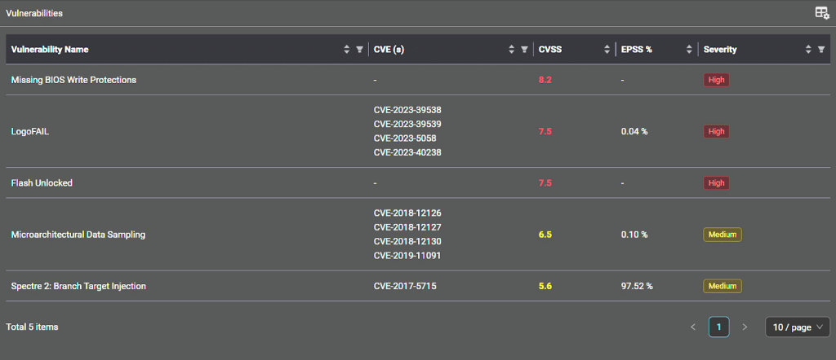Viewport: 836px width, 360px height.
Task: Go to the previous page arrow
Action: tap(693, 327)
